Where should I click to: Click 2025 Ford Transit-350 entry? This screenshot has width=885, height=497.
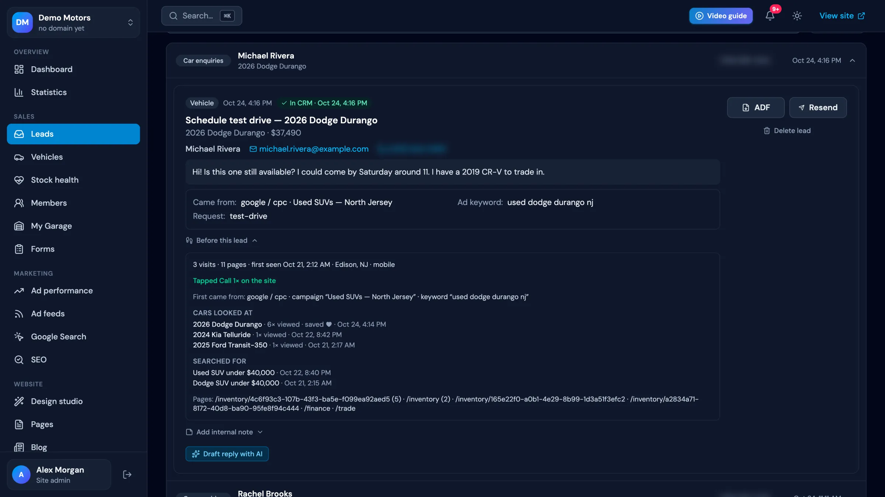[x=230, y=345]
